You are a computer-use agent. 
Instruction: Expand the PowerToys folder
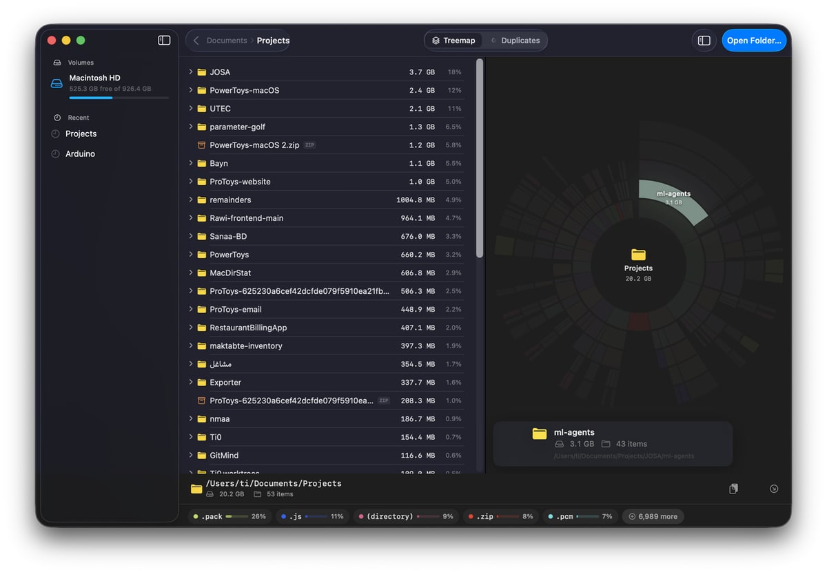[191, 255]
